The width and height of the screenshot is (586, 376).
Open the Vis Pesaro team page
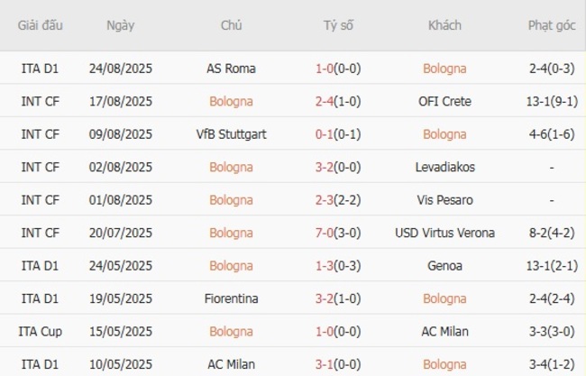(444, 200)
